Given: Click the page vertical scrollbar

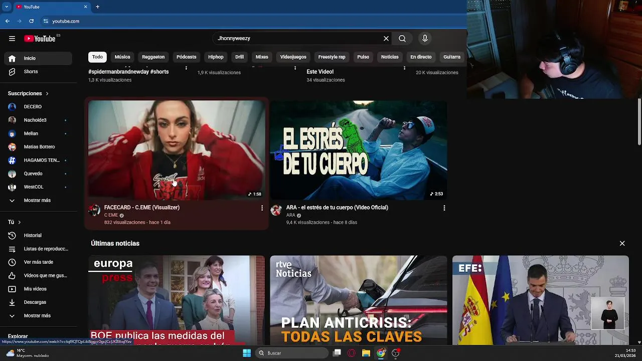Looking at the screenshot, I should pos(639,122).
